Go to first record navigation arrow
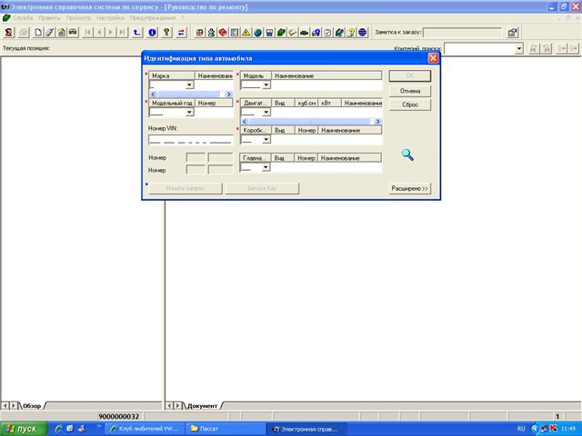The width and height of the screenshot is (582, 436). pyautogui.click(x=88, y=33)
